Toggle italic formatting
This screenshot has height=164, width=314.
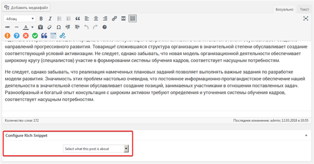click(50, 18)
